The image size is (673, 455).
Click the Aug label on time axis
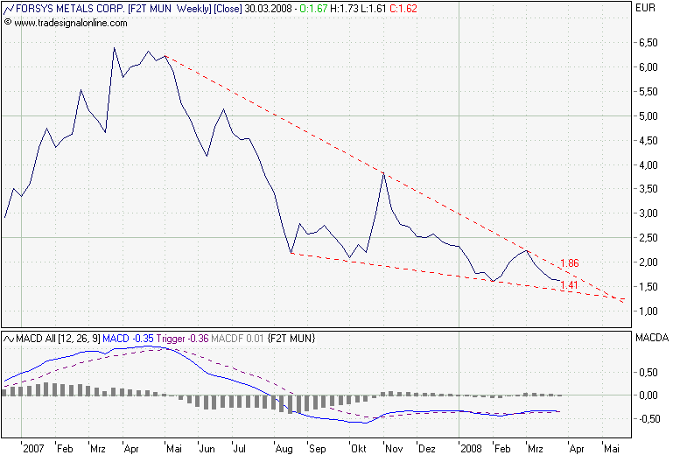[284, 449]
